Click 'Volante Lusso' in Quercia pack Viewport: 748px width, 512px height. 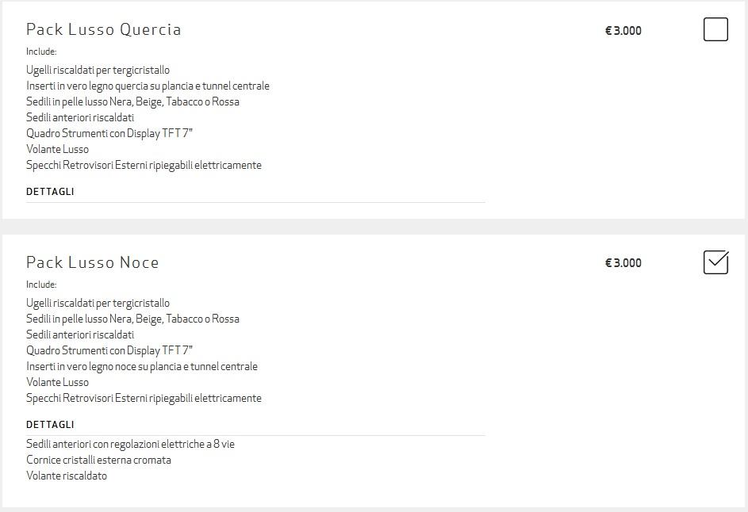pyautogui.click(x=57, y=149)
